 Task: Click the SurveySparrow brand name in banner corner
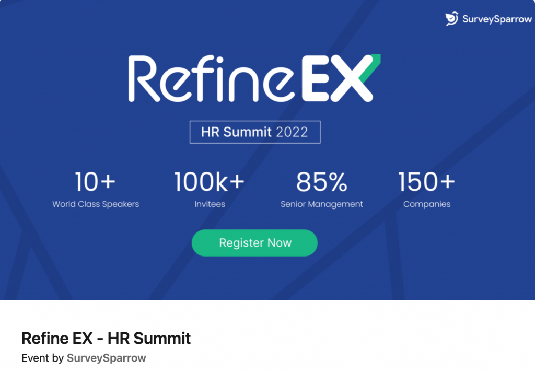(496, 19)
